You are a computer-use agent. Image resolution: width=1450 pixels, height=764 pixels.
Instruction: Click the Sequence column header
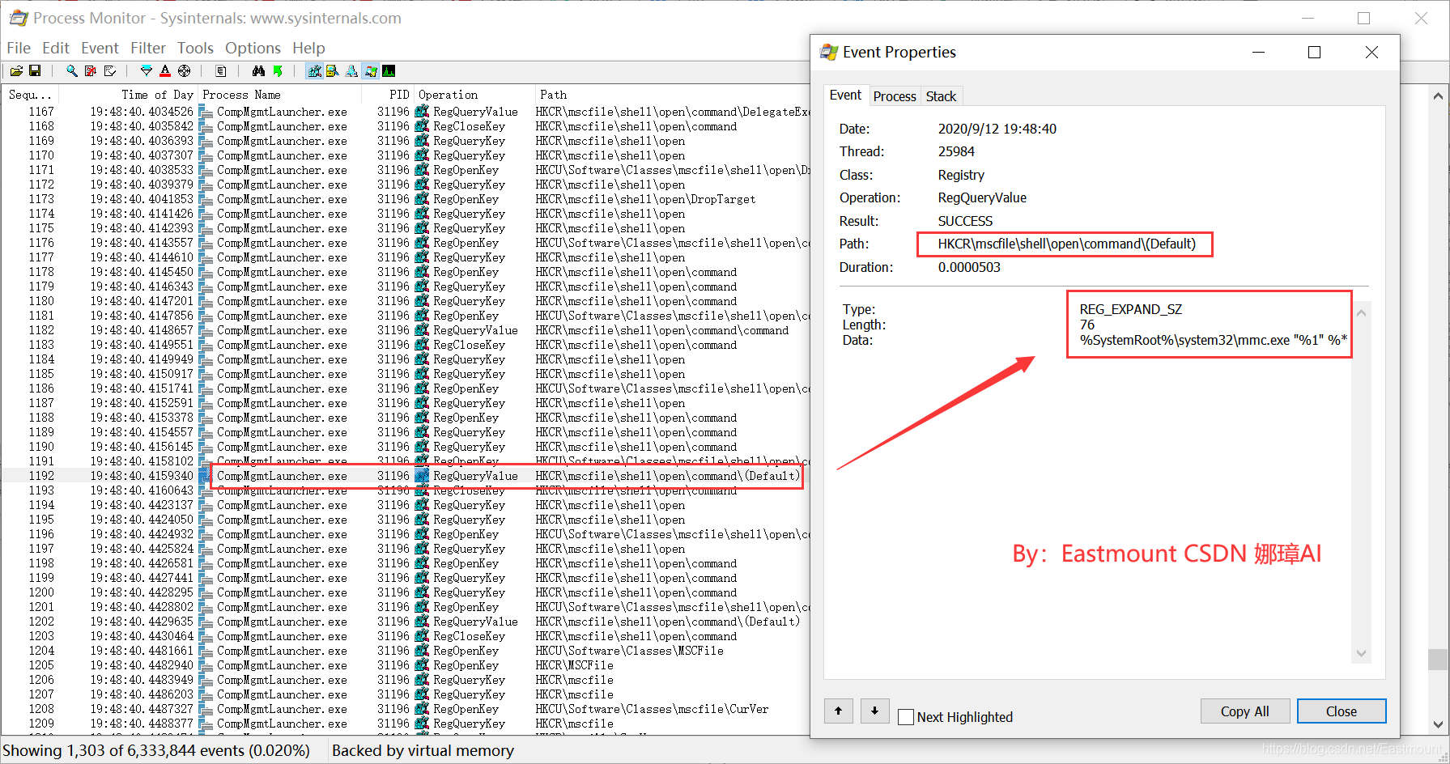coord(31,95)
